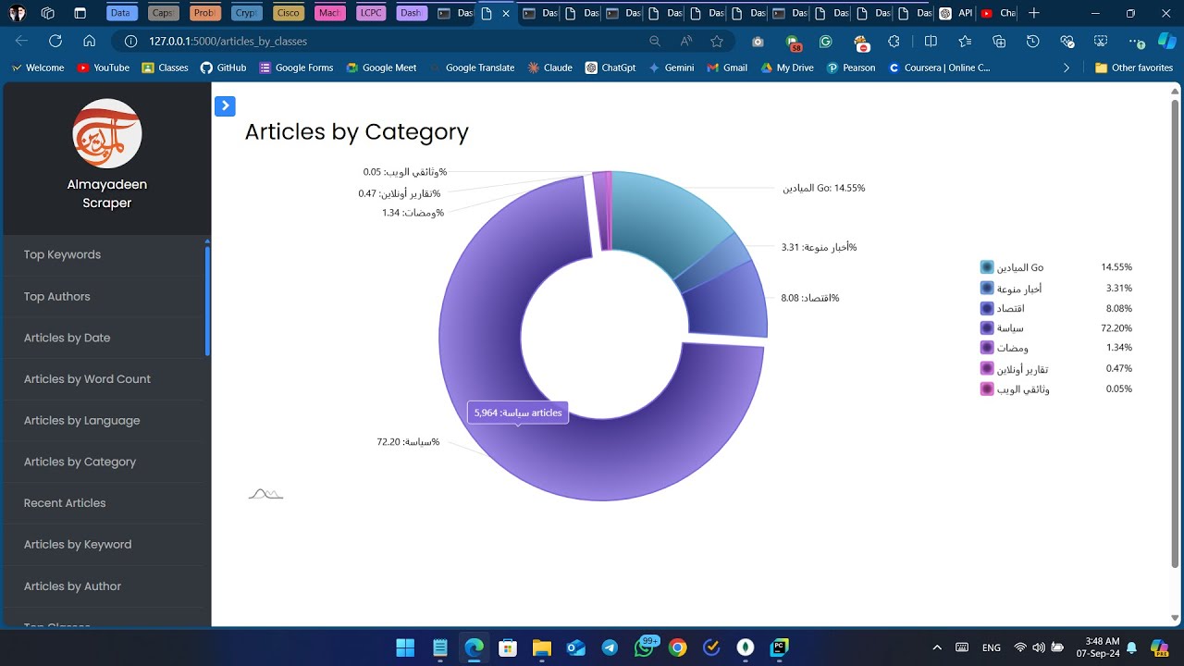
Task: Click the split screen icon in browser toolbar
Action: point(931,41)
